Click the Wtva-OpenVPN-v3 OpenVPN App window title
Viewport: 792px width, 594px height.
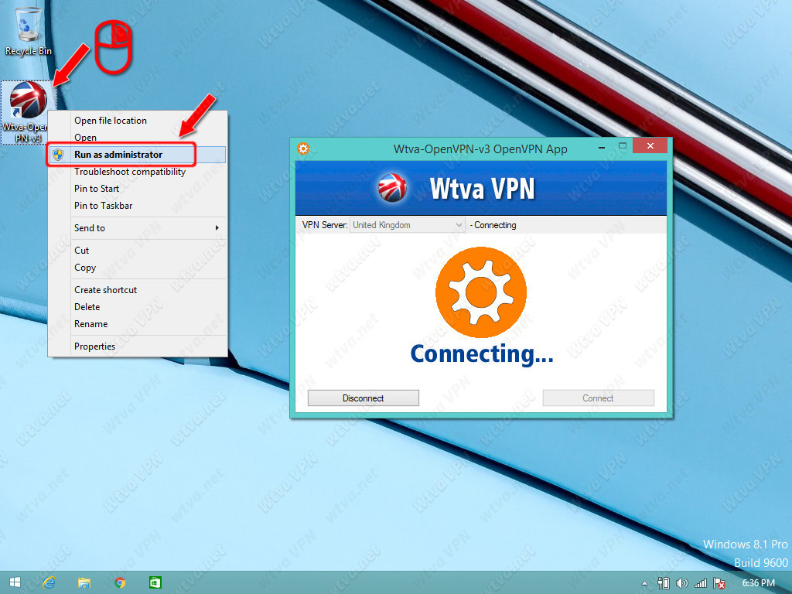click(480, 149)
